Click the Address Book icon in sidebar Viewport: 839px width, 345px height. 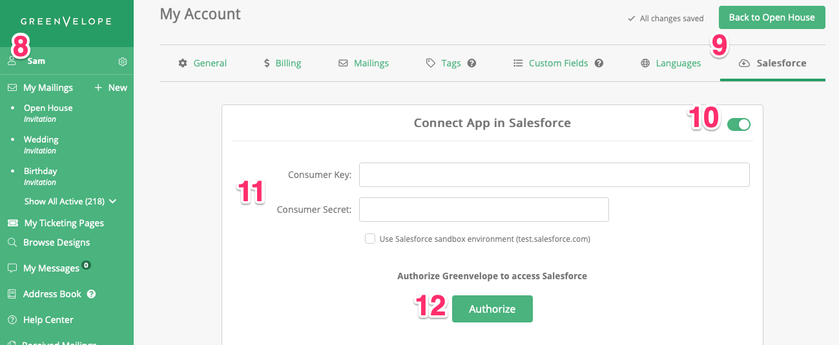click(x=12, y=294)
